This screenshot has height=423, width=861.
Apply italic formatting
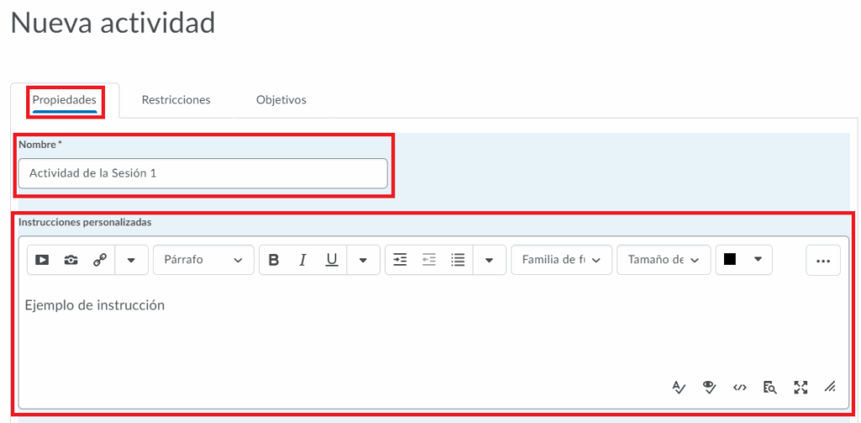(303, 261)
